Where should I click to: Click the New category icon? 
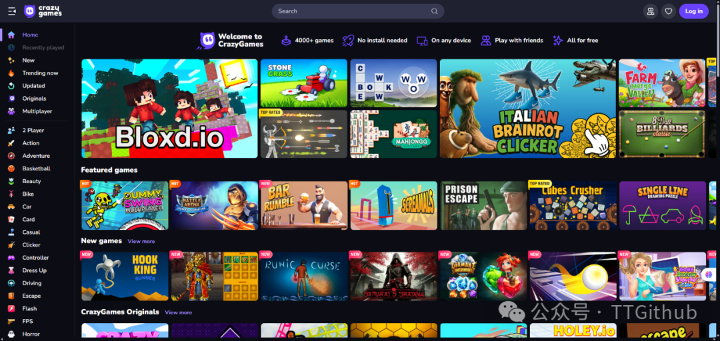(x=11, y=60)
